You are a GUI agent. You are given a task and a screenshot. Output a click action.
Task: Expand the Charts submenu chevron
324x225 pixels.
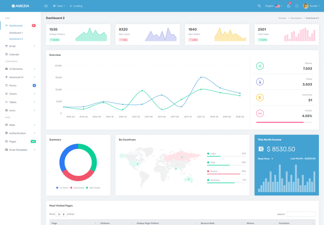(x=35, y=93)
